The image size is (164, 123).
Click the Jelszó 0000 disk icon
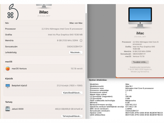coord(8,109)
